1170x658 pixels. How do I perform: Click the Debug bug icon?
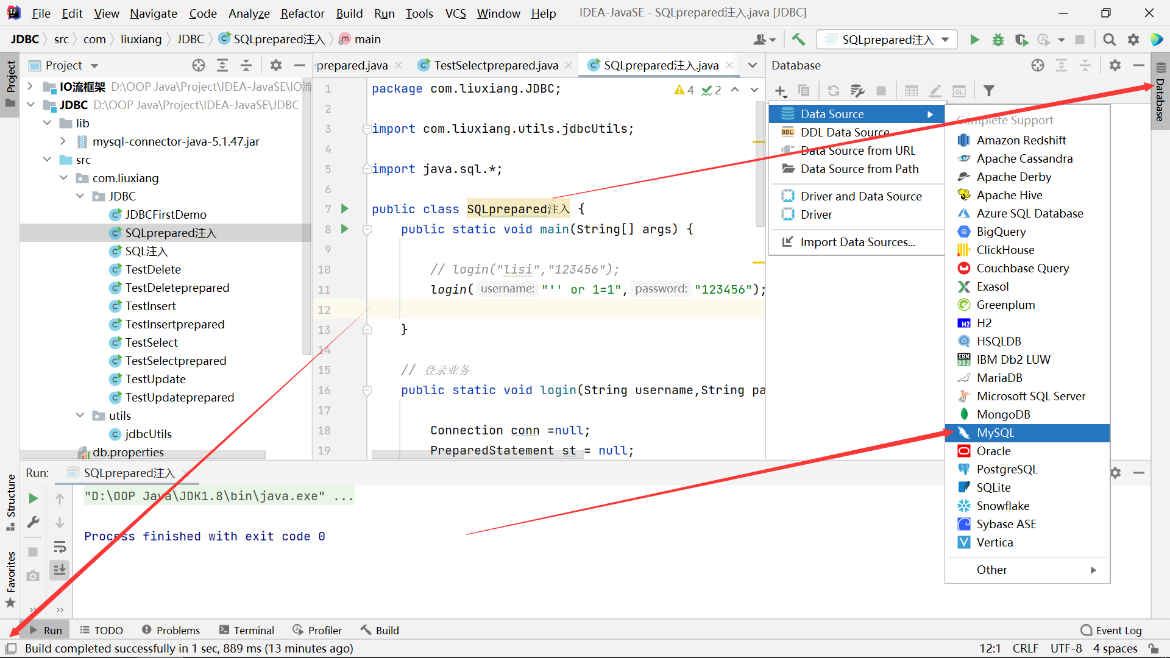tap(998, 40)
